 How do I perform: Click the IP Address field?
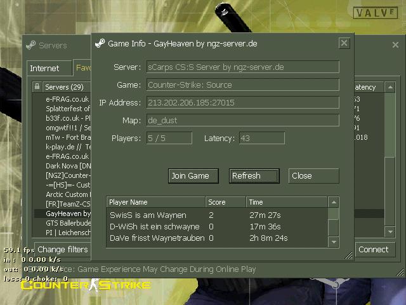tap(243, 102)
